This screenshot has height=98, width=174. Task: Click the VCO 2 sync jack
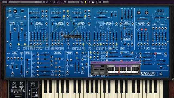68,23
